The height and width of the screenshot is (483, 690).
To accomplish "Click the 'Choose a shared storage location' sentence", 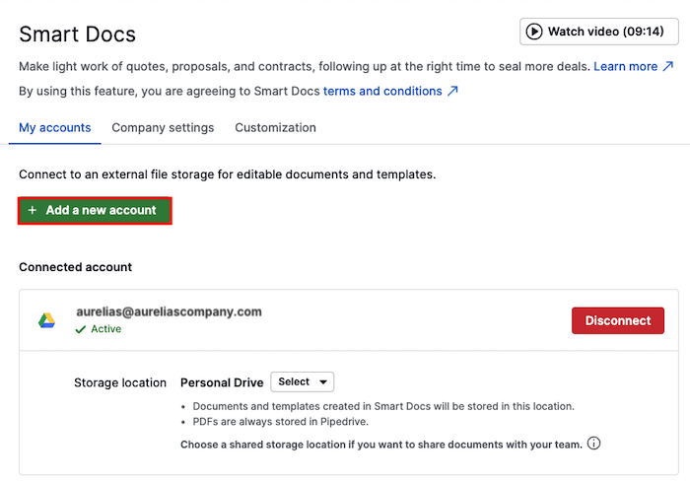I will pos(381,445).
